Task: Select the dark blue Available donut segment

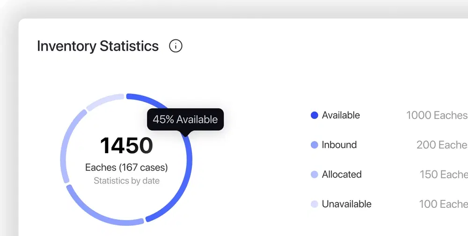Action: [189, 169]
